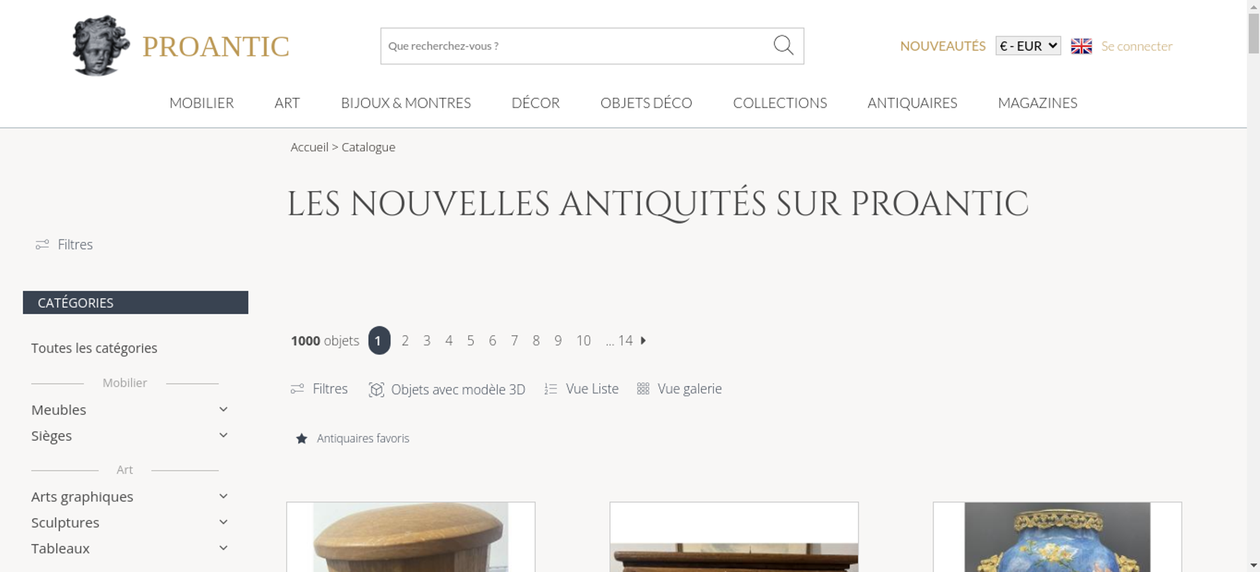Switch language via UK flag icon

pos(1081,46)
